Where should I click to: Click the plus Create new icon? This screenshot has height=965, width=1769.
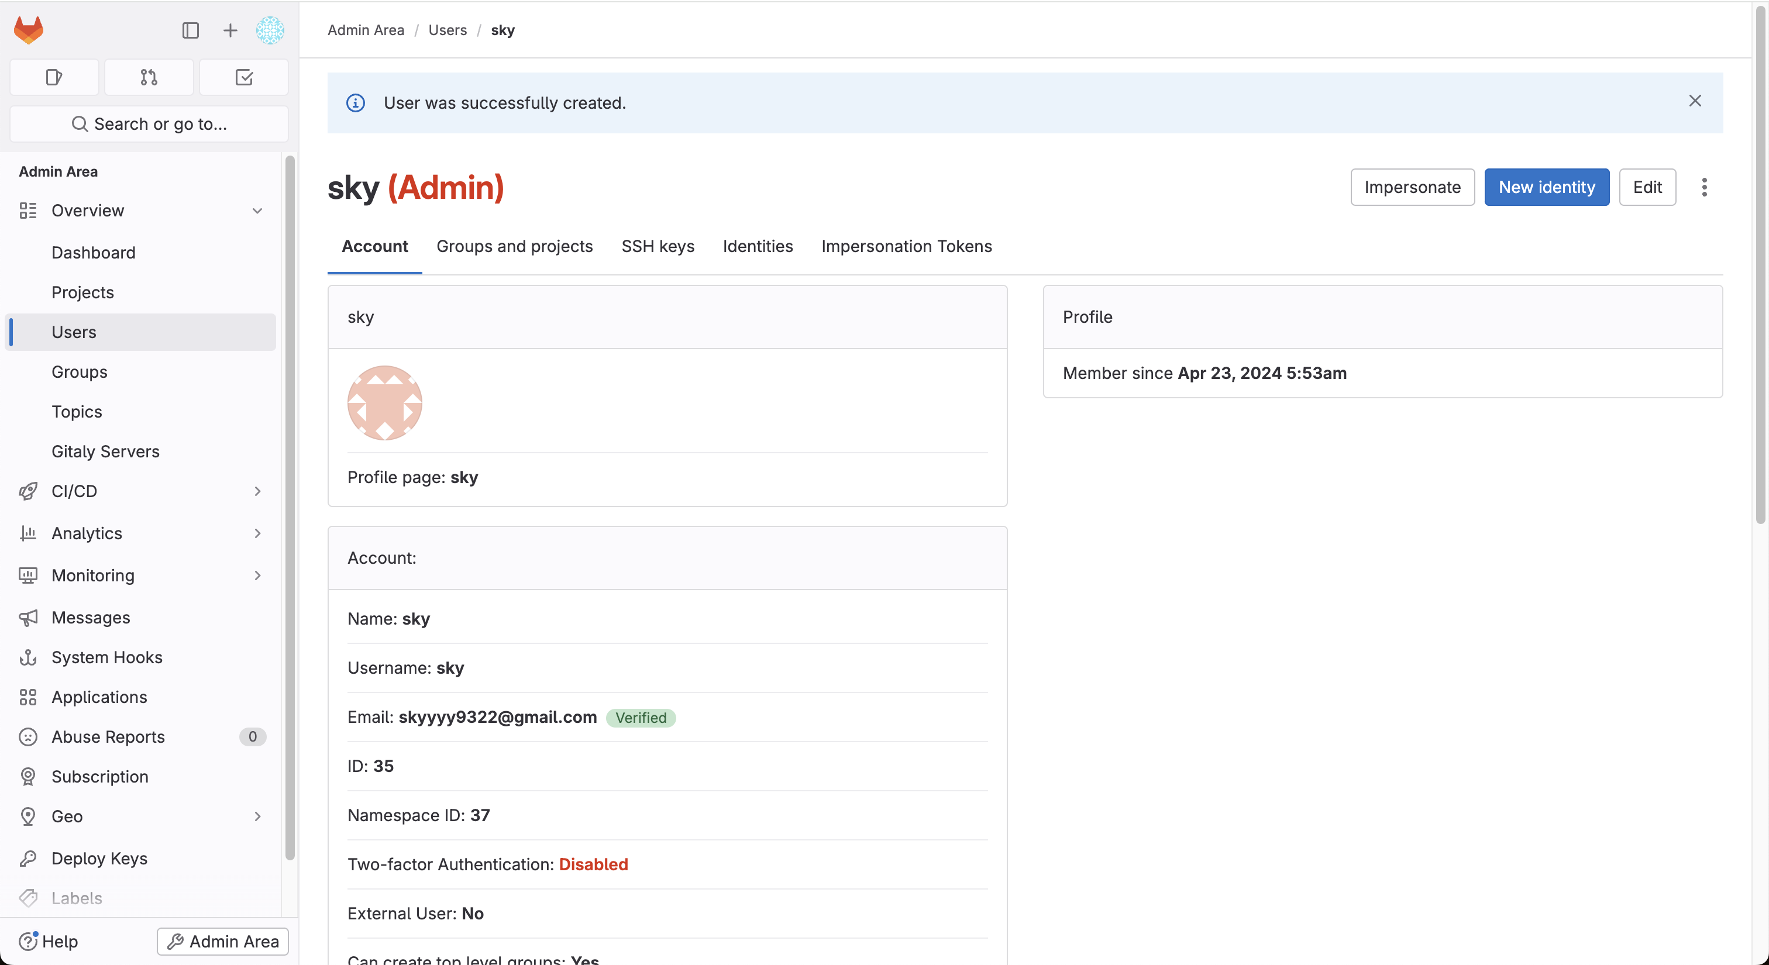click(x=230, y=30)
